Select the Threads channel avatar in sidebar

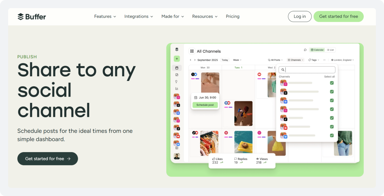click(x=177, y=104)
